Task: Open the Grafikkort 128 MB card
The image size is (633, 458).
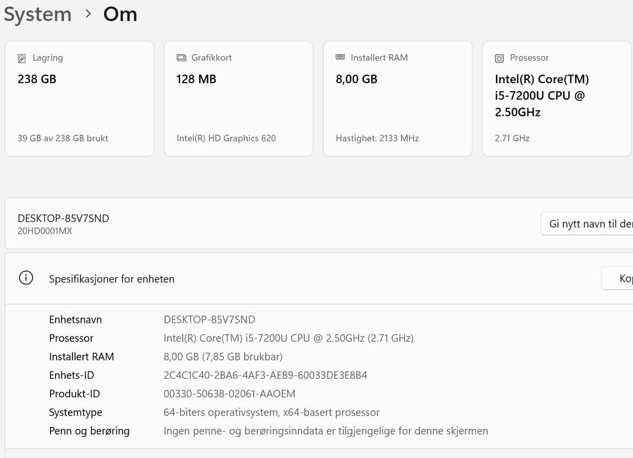Action: pos(238,99)
